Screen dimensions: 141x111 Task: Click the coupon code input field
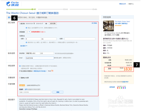pos(35,92)
